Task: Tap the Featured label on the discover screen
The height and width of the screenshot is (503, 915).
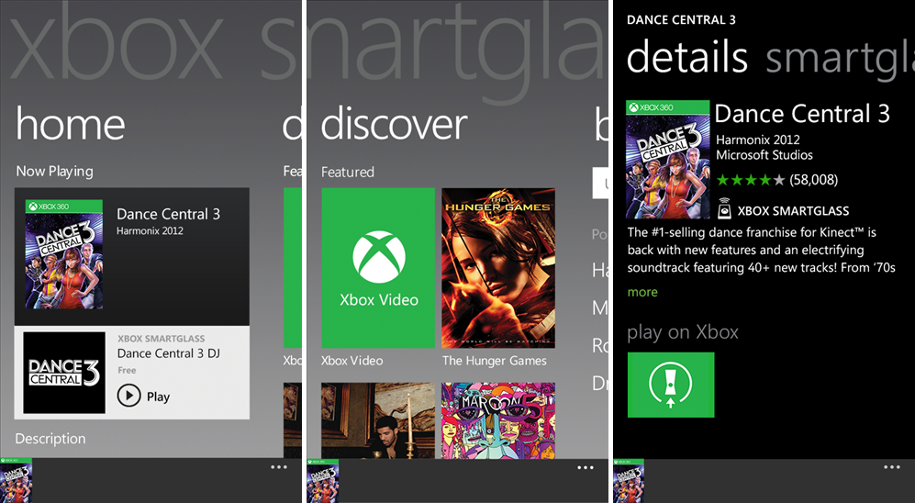Action: point(347,173)
